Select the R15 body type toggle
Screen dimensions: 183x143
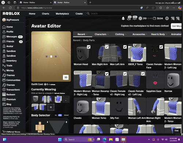pos(60,115)
